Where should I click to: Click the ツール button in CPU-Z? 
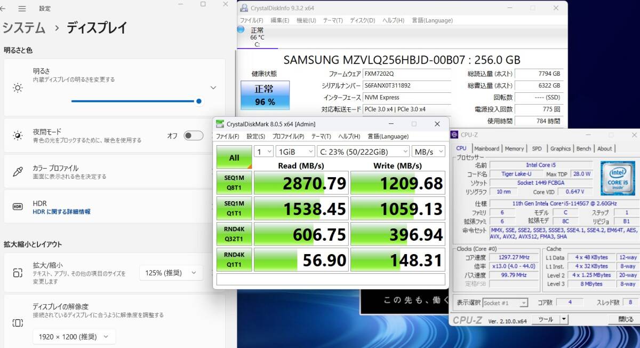tap(545, 319)
